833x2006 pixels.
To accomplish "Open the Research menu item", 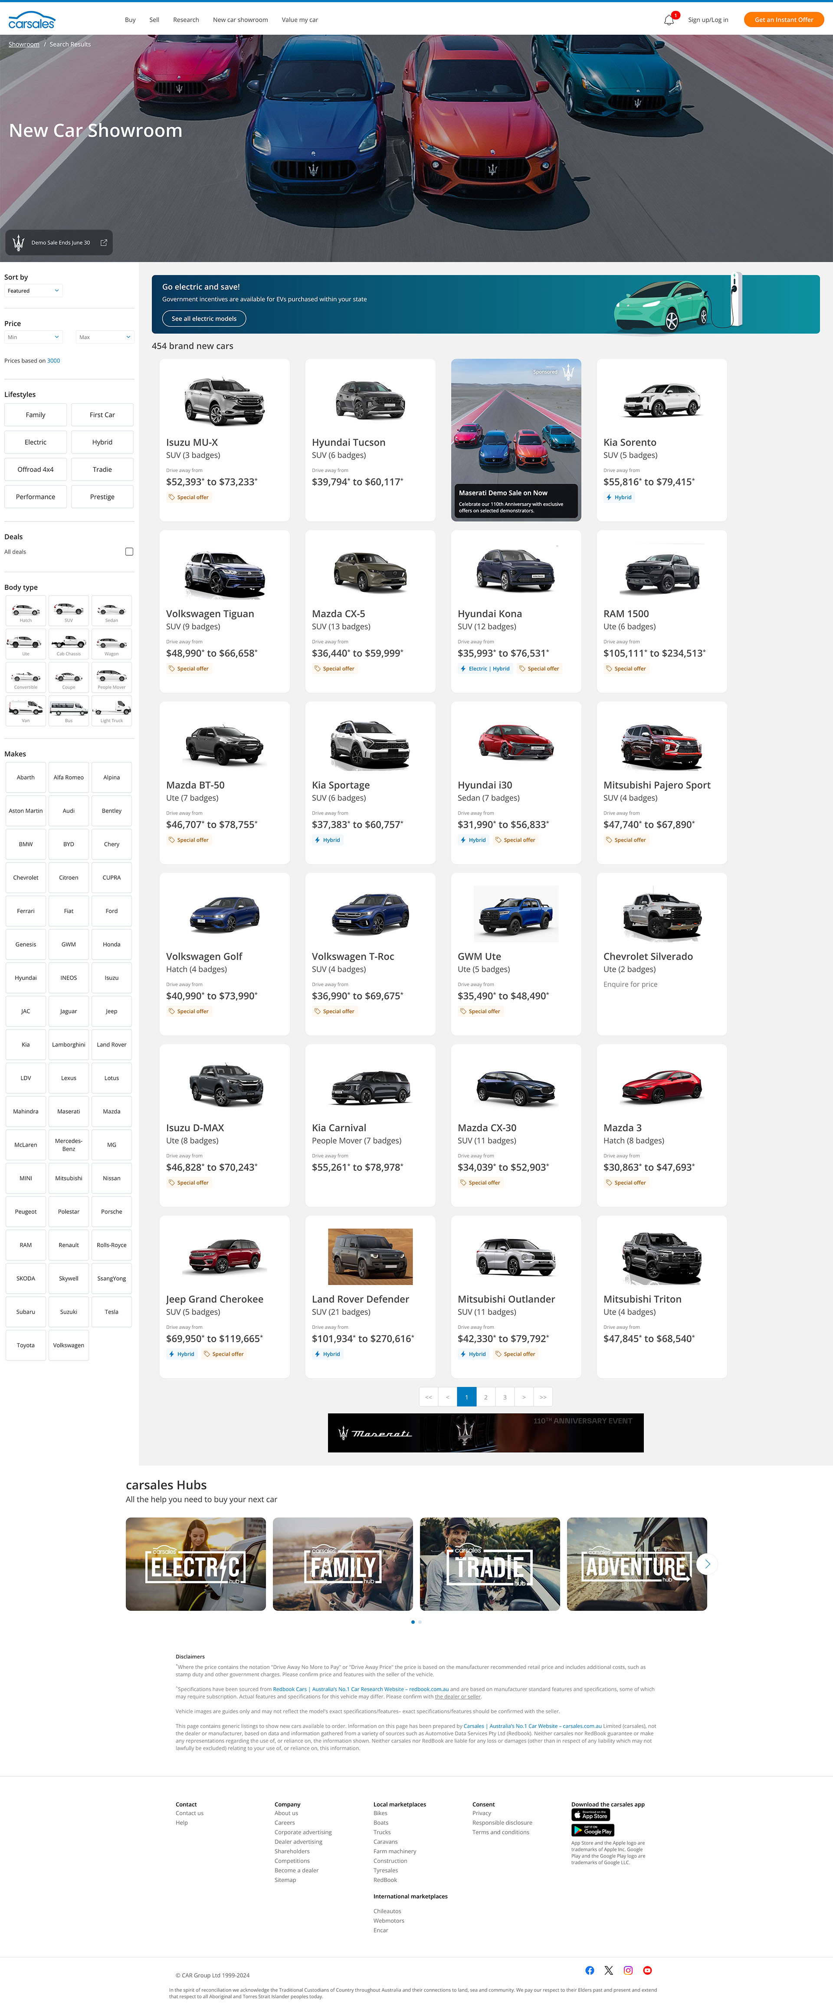I will (185, 20).
